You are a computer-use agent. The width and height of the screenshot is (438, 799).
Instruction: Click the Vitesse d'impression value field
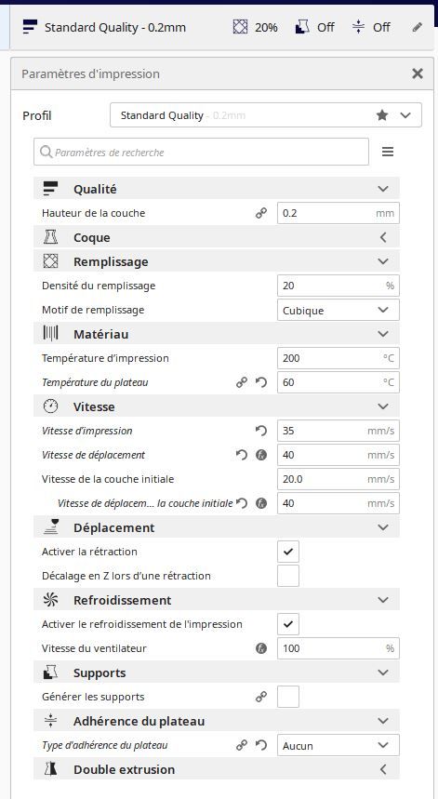pos(338,431)
